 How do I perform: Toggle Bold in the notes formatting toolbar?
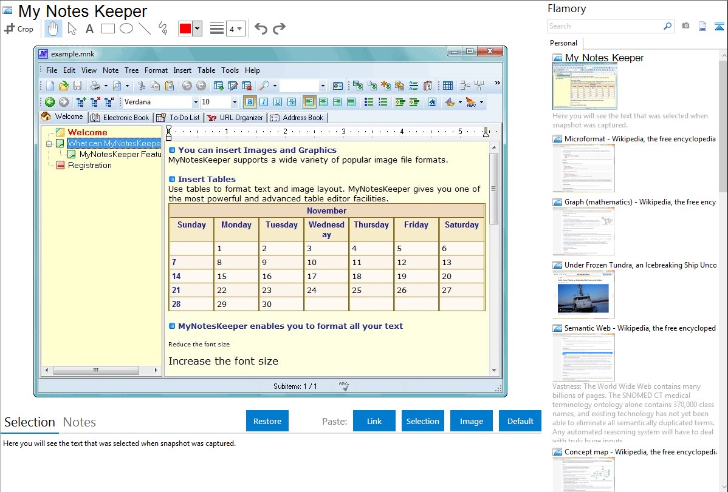(249, 102)
